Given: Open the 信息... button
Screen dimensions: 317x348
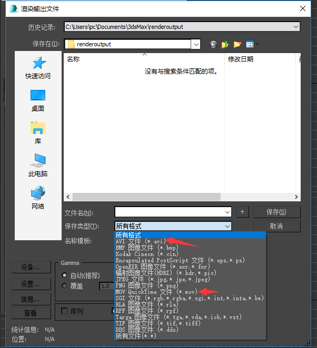Looking at the screenshot, I should pyautogui.click(x=31, y=300).
